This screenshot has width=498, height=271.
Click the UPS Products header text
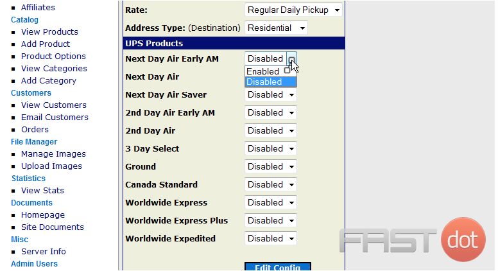(x=154, y=43)
